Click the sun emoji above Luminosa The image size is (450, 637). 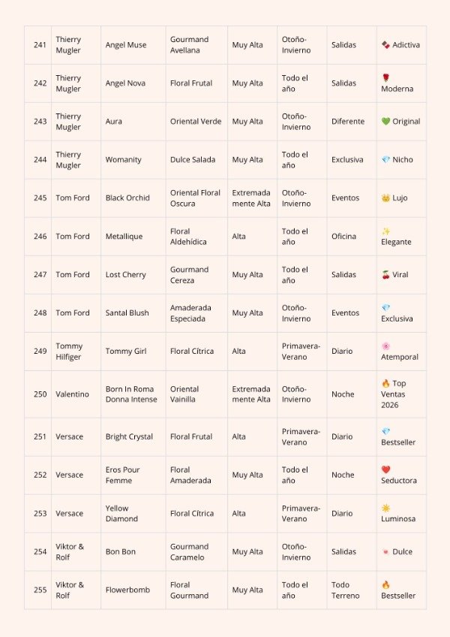point(385,508)
